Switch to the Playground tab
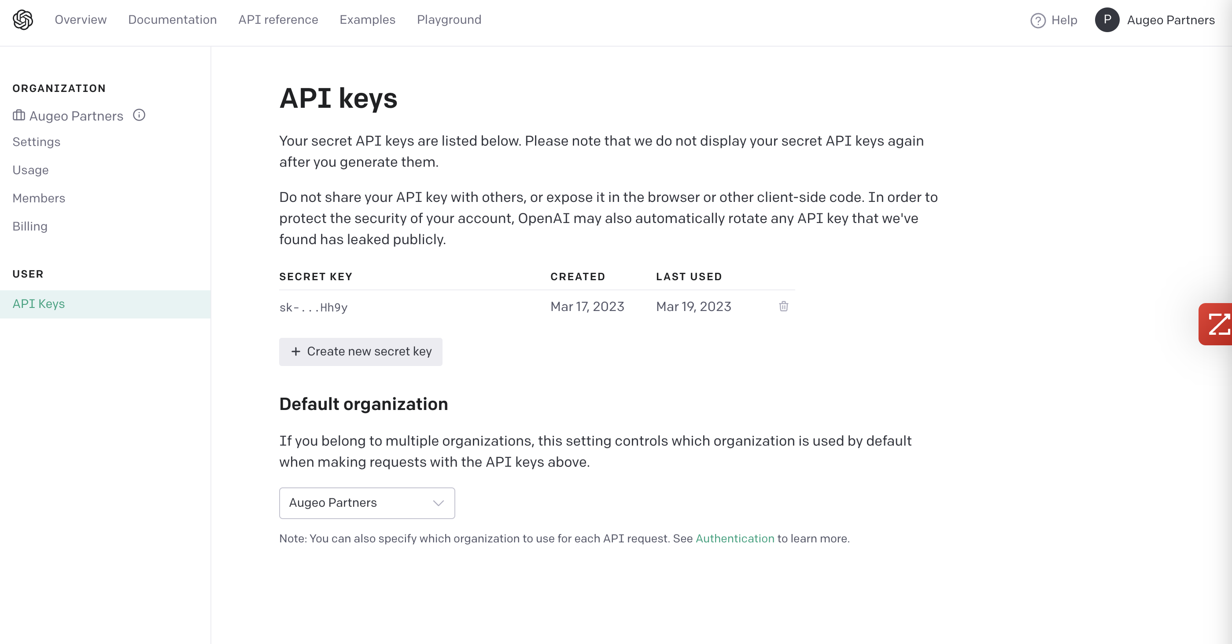The width and height of the screenshot is (1232, 644). point(449,19)
